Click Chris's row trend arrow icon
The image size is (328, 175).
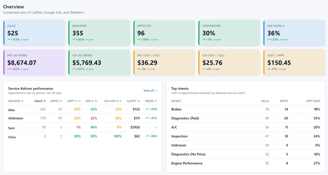click(147, 136)
